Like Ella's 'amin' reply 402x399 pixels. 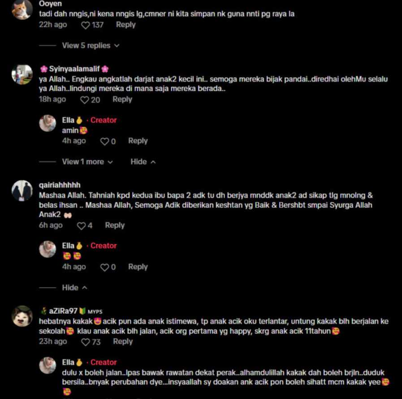click(104, 141)
